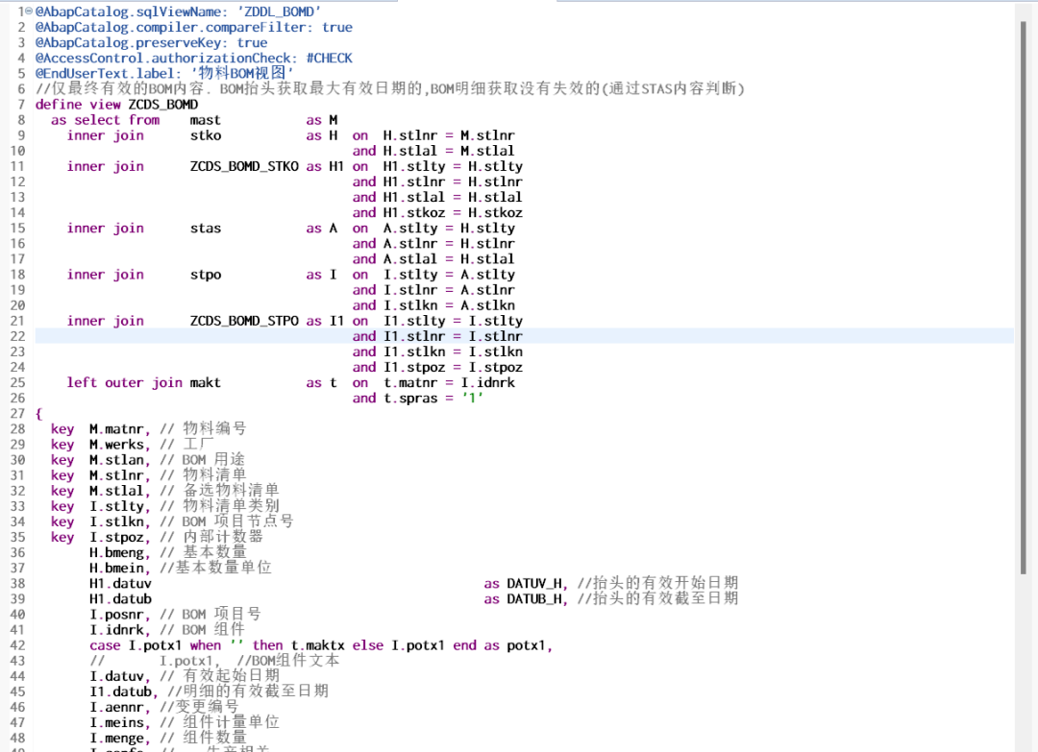Collapse the annotation fold marker on line 1
Image resolution: width=1038 pixels, height=752 pixels.
click(29, 12)
